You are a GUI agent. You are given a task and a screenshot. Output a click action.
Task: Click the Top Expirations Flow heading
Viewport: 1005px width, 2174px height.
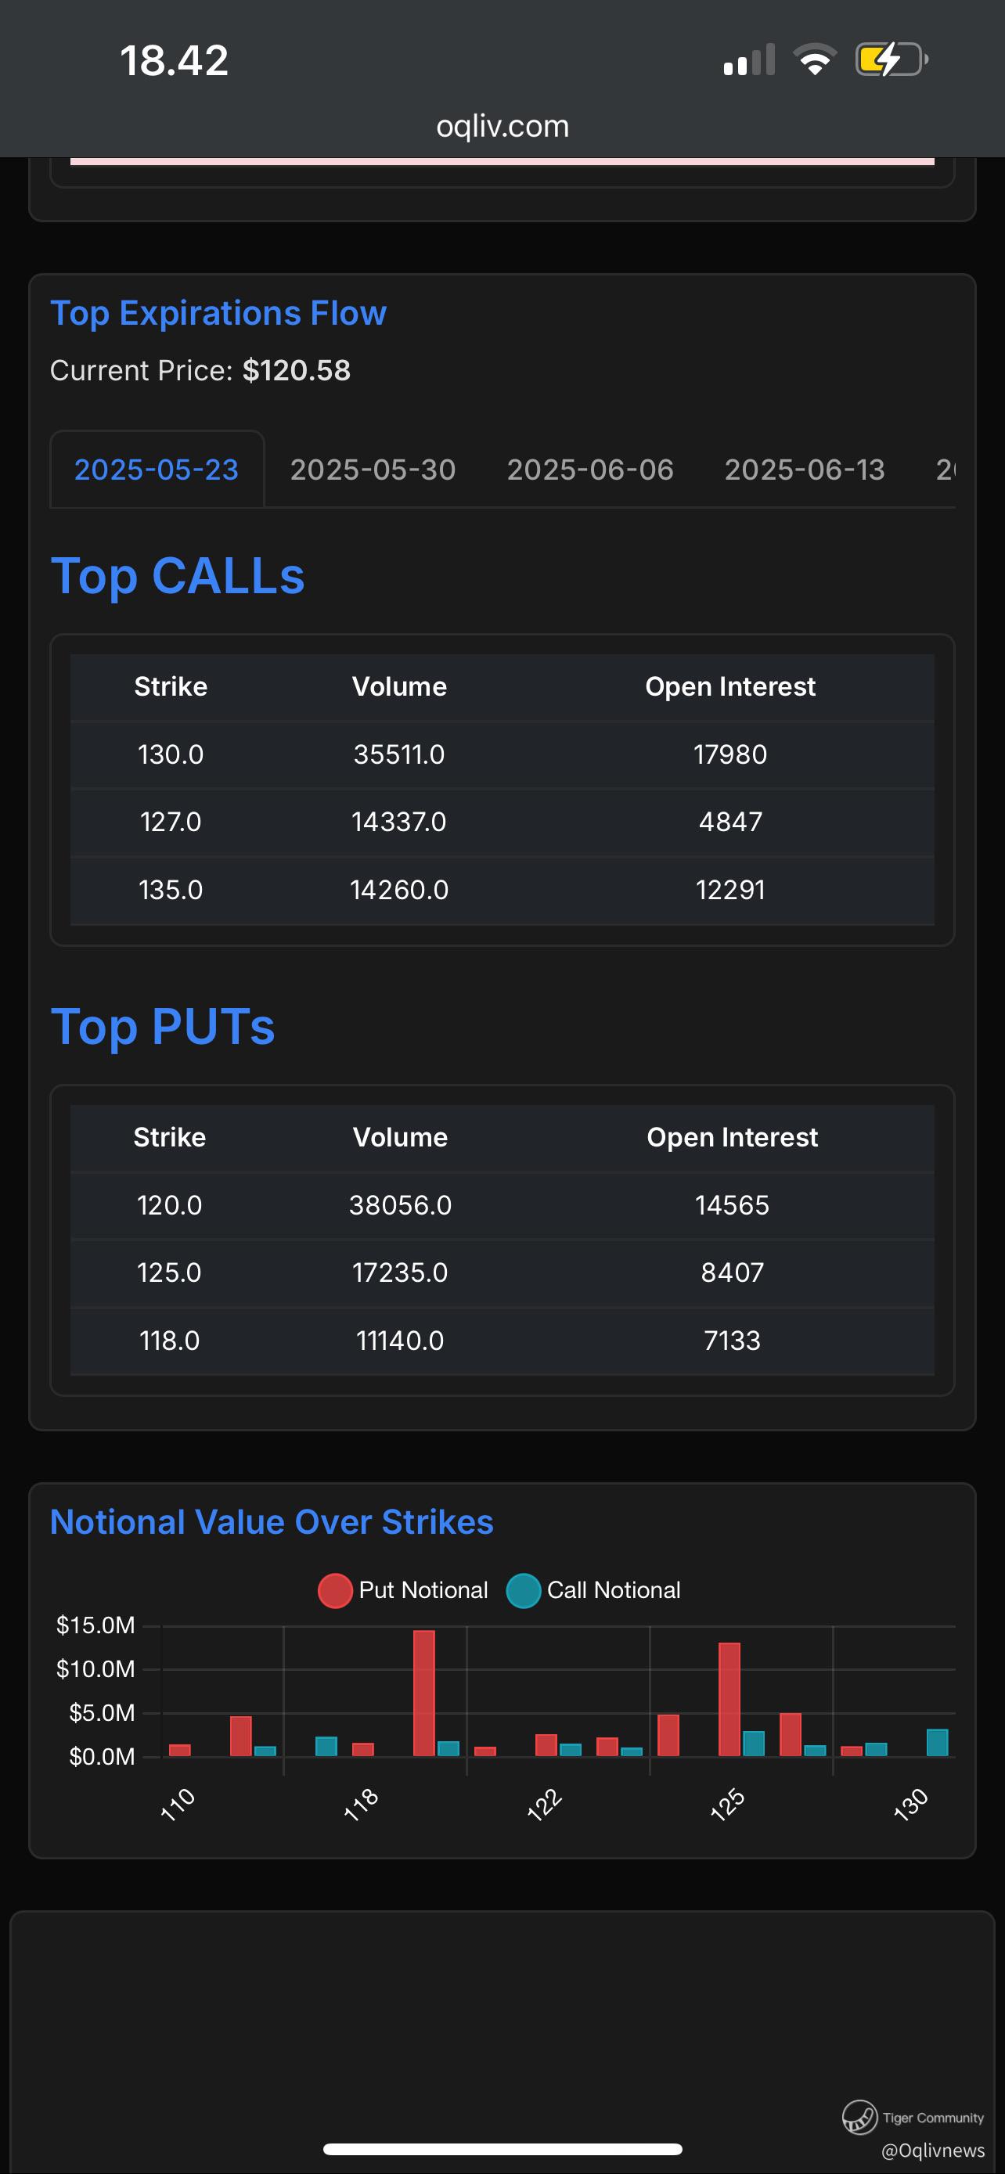(x=218, y=313)
